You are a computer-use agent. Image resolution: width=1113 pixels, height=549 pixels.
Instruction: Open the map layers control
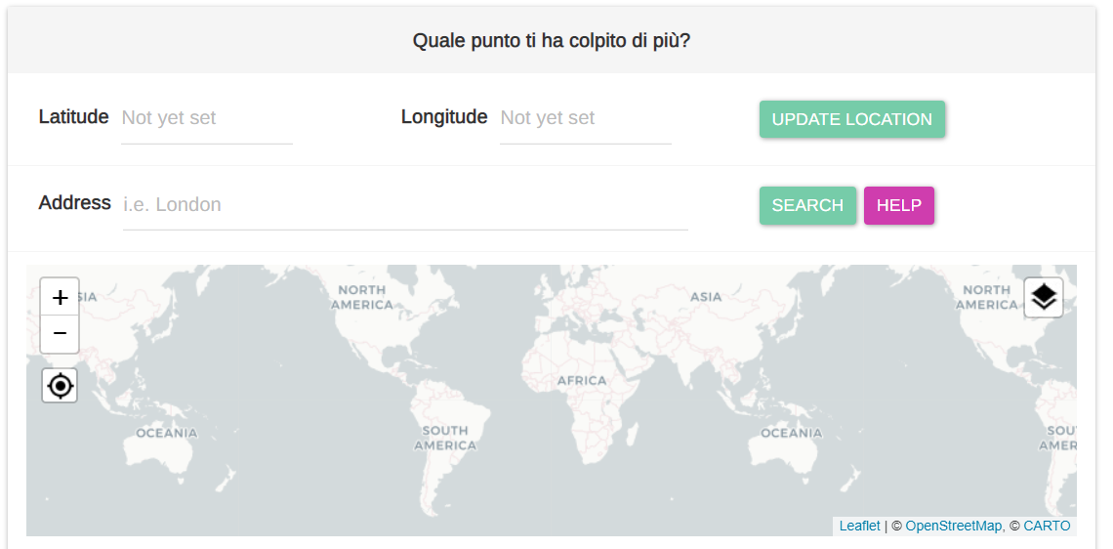[x=1044, y=297]
